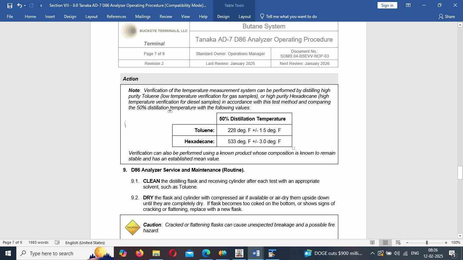Click the vertical scrollbar thumb
The image size is (463, 260).
pos(460,173)
